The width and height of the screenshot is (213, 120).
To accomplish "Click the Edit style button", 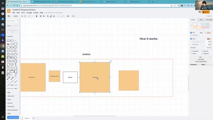I will 200,57.
